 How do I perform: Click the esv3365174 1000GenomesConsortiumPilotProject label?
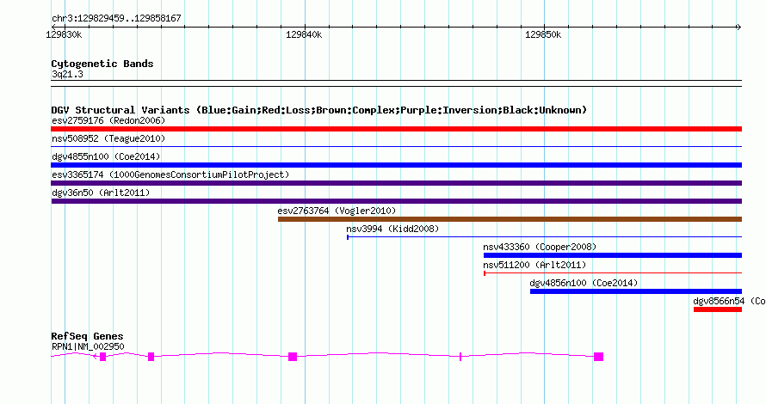pyautogui.click(x=170, y=174)
